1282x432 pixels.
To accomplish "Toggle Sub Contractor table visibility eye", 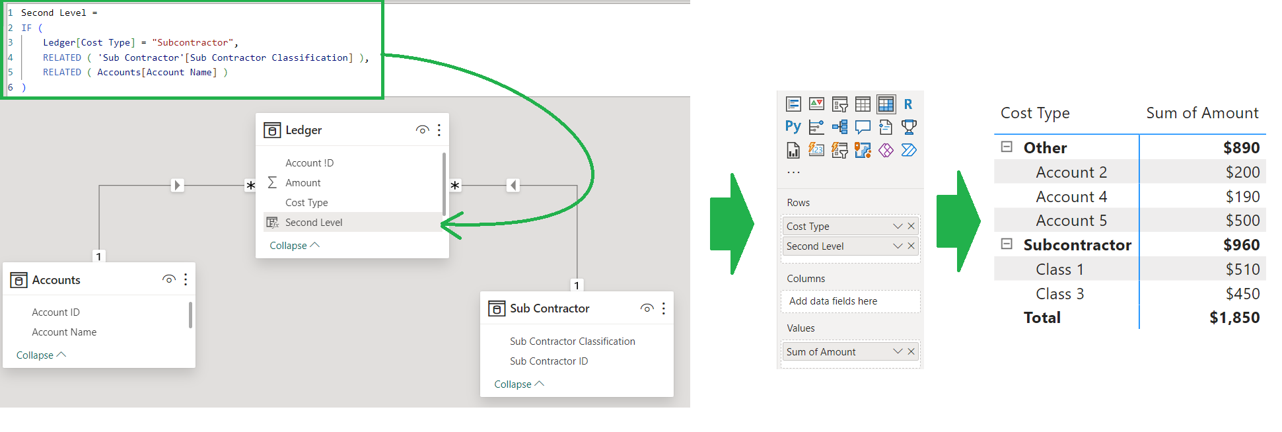I will pyautogui.click(x=647, y=308).
